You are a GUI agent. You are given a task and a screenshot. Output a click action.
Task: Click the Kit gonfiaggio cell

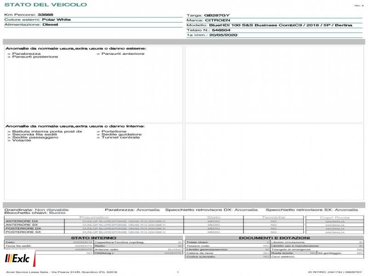point(340,253)
